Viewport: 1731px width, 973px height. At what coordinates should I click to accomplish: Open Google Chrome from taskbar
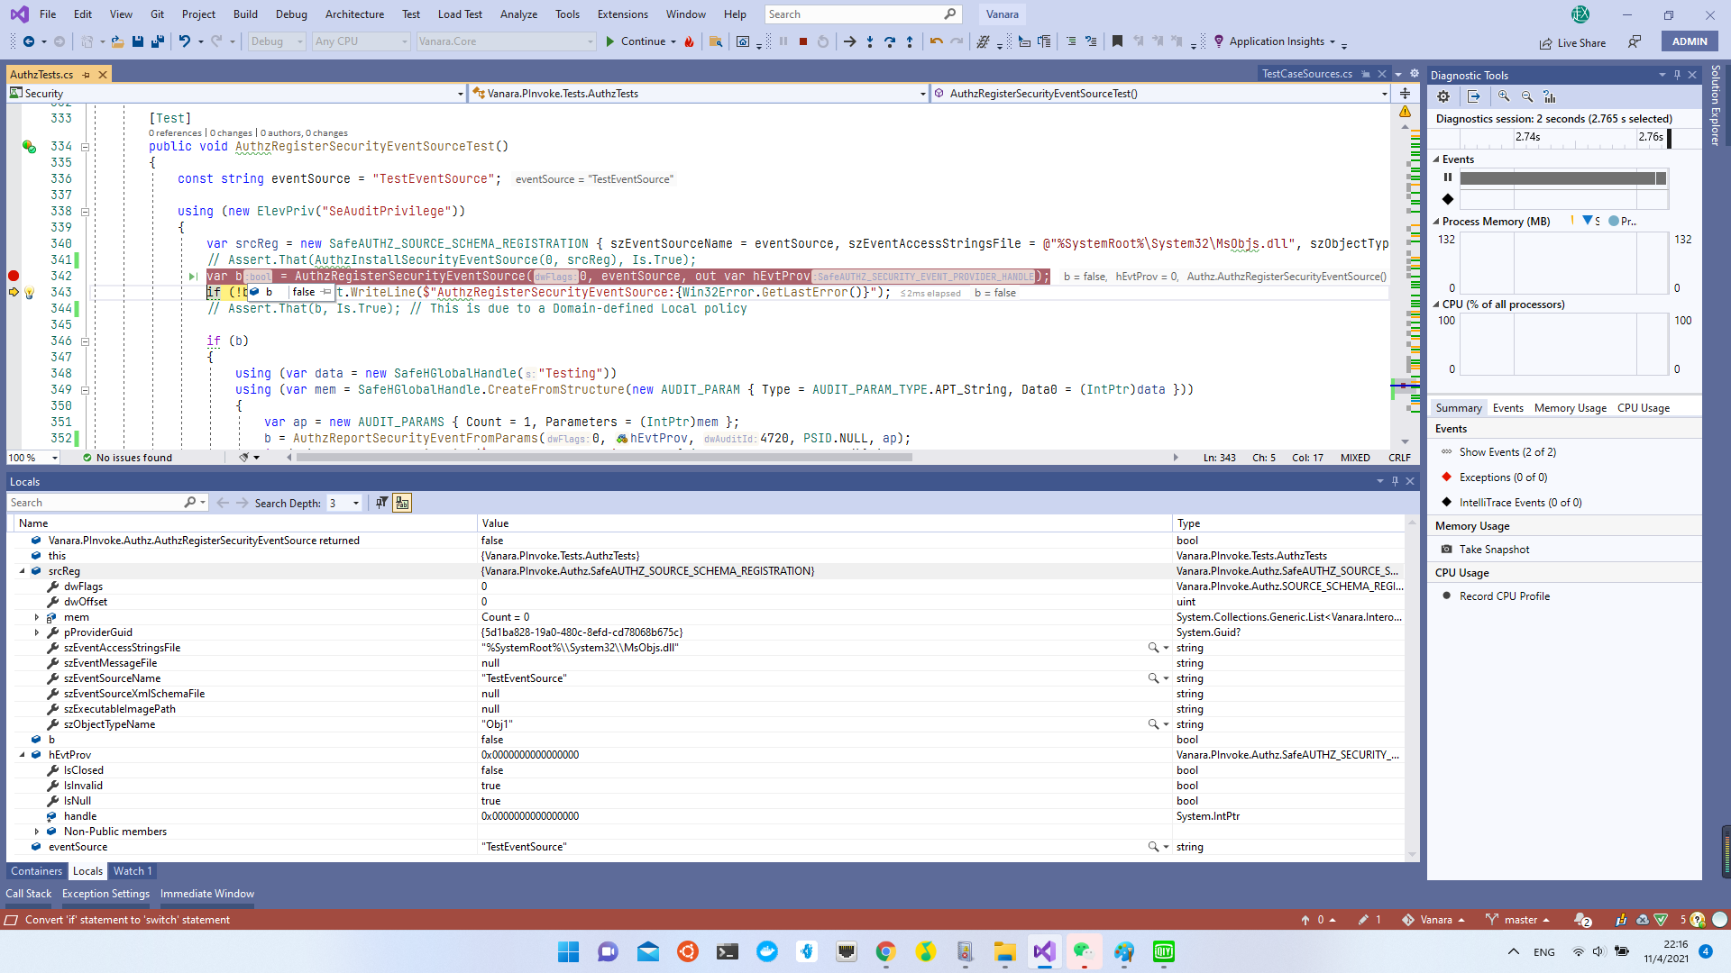[885, 951]
